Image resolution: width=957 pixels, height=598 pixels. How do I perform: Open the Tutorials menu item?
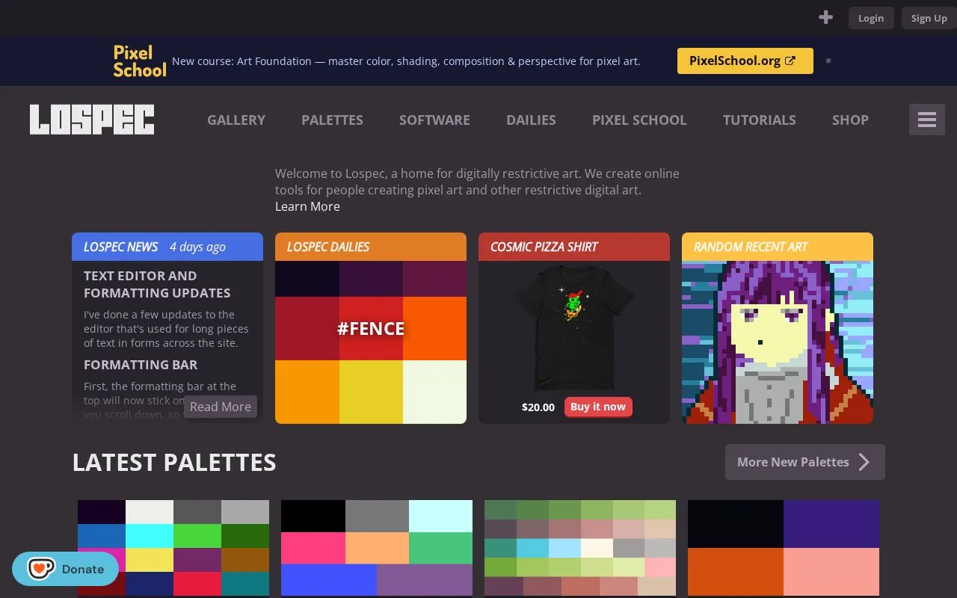(x=759, y=120)
